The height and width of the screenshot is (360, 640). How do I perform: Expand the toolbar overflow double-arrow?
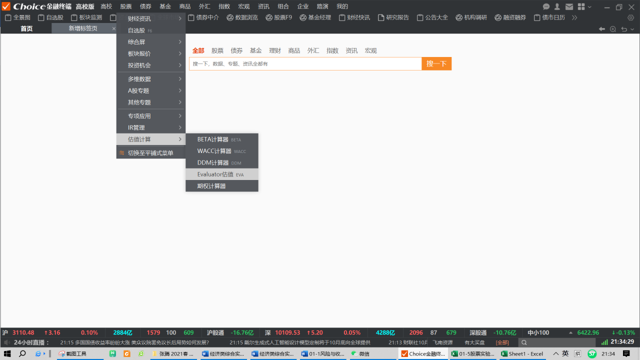click(x=574, y=17)
